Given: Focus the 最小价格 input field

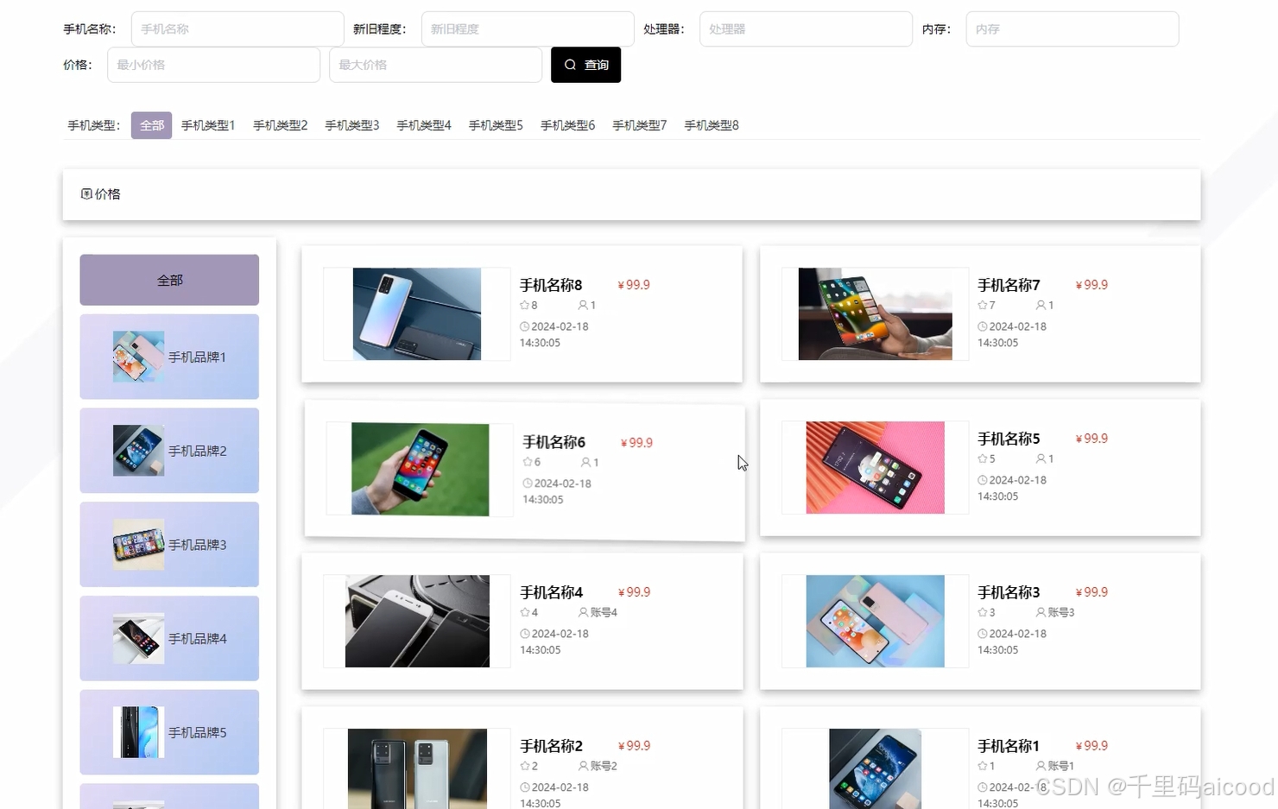Looking at the screenshot, I should 213,65.
